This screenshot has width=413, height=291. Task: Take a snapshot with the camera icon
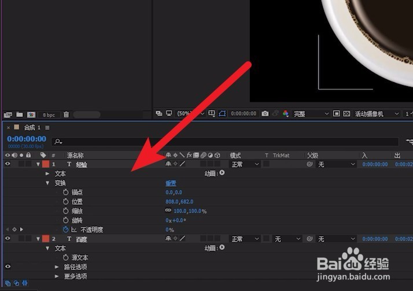(265, 113)
